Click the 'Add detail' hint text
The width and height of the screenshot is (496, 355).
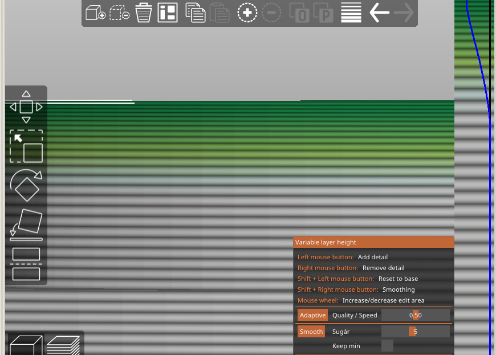tap(373, 257)
